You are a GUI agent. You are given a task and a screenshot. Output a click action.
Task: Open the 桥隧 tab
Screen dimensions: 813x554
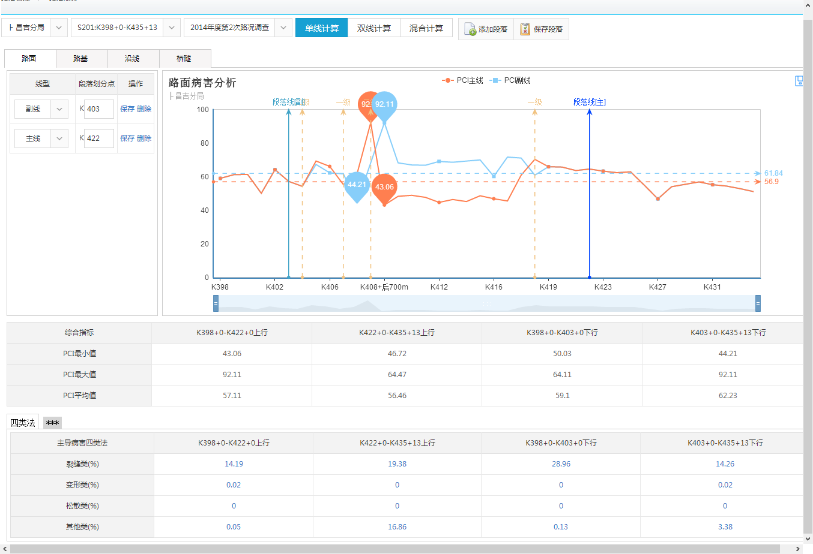coord(184,59)
